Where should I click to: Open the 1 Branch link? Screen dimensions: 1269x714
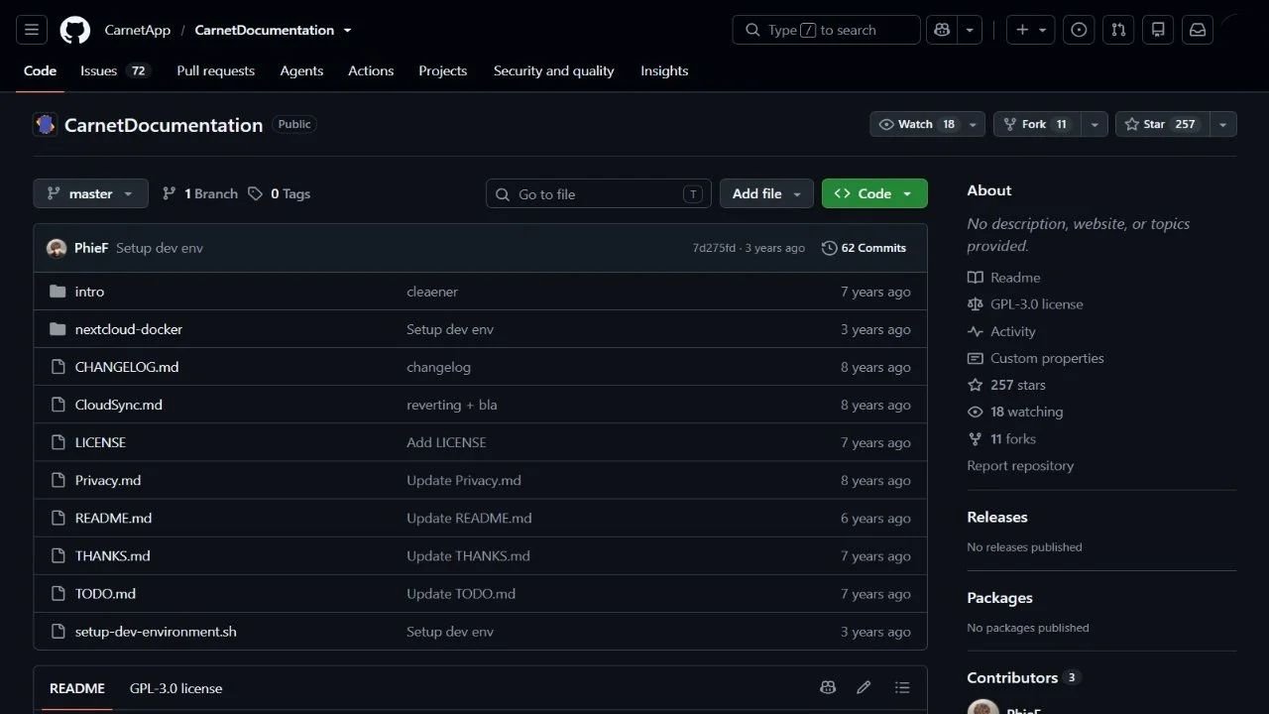200,193
